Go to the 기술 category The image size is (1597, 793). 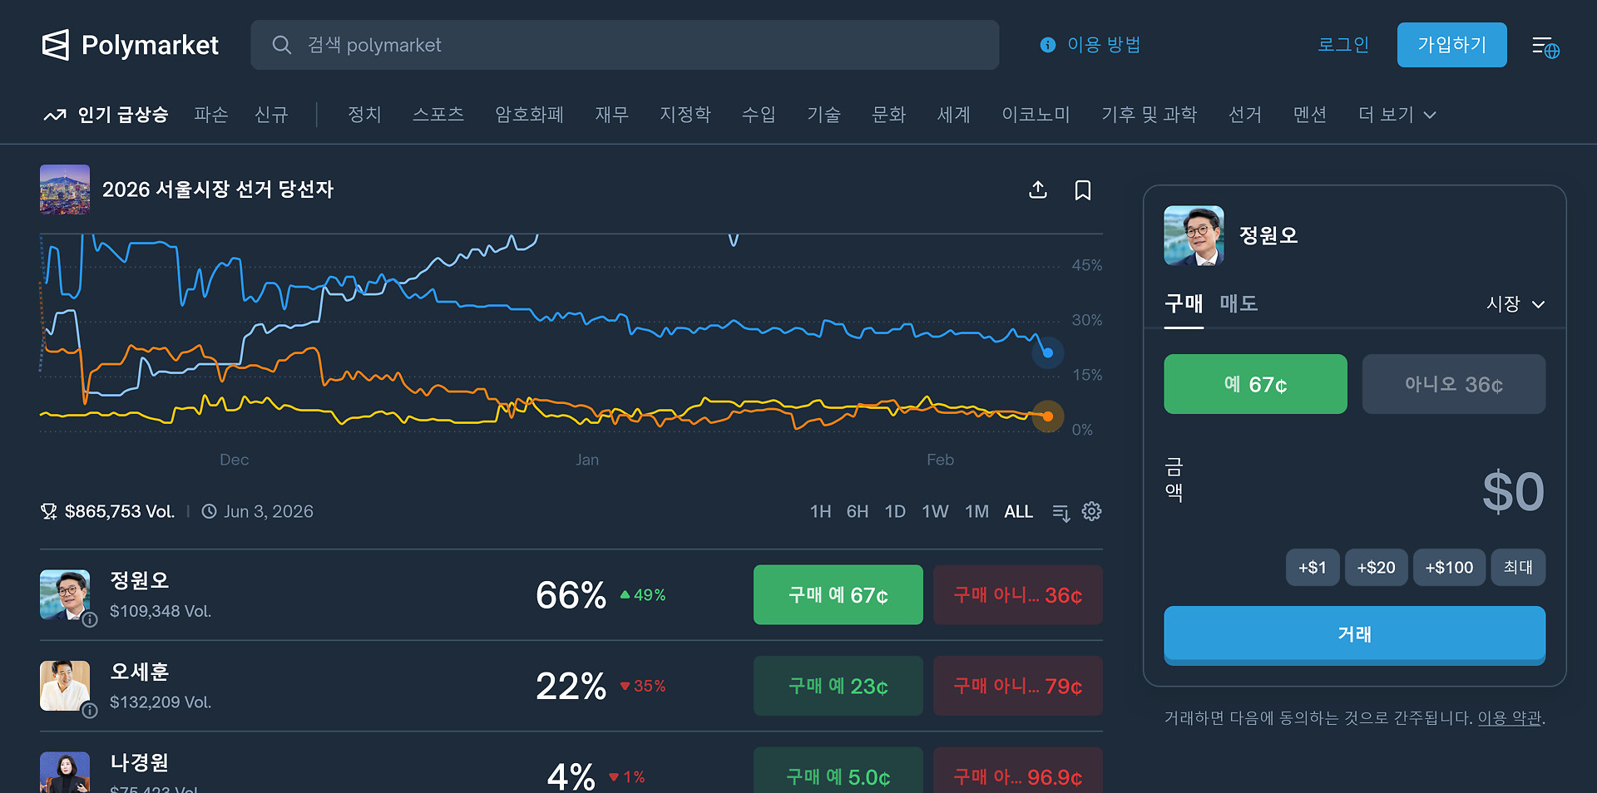pyautogui.click(x=823, y=115)
